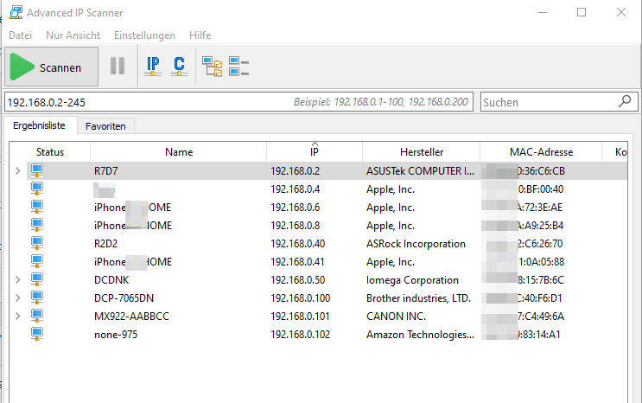Screen dimensions: 642x403
Task: Sort by the IP column header
Action: click(x=315, y=152)
